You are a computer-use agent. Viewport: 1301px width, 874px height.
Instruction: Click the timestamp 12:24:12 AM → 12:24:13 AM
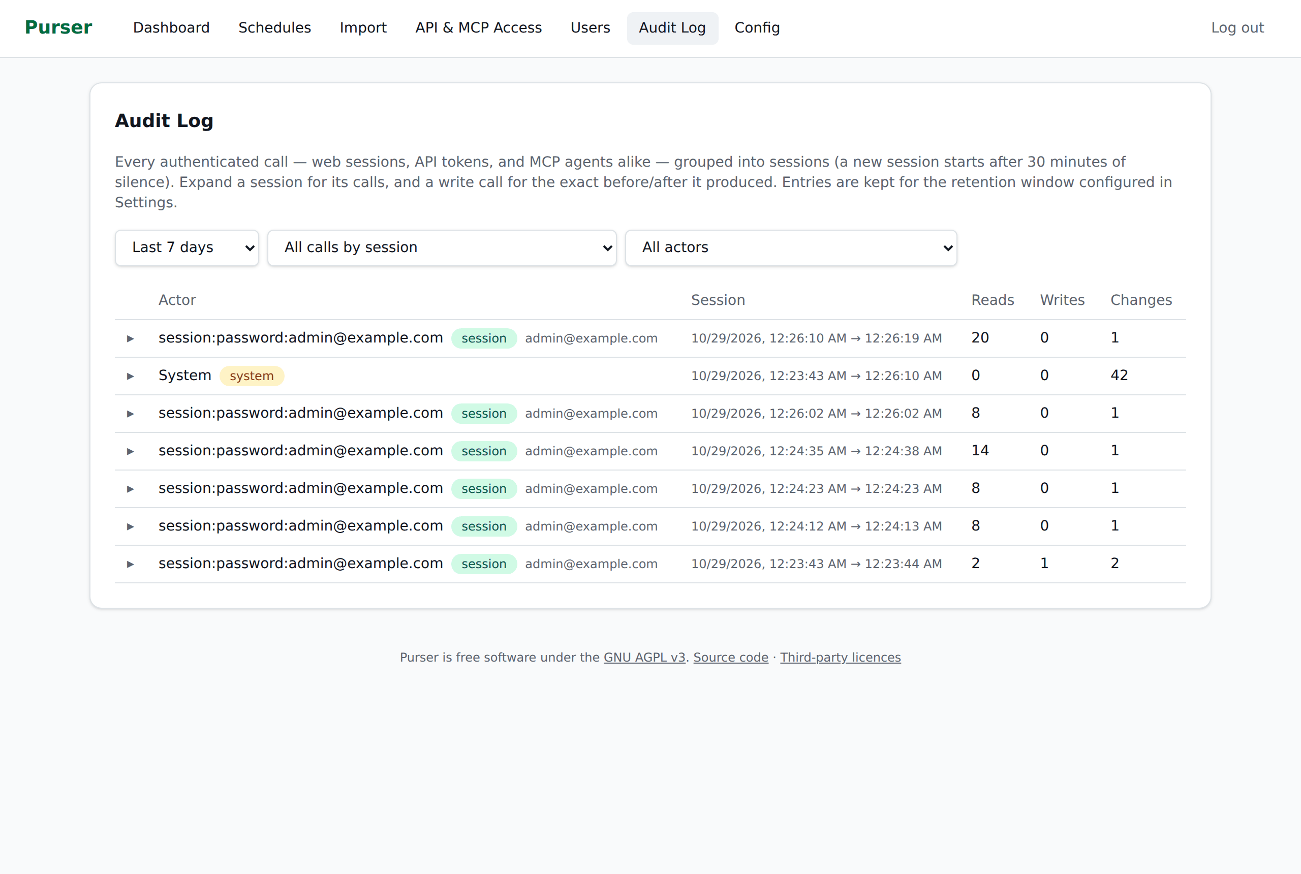click(x=817, y=526)
